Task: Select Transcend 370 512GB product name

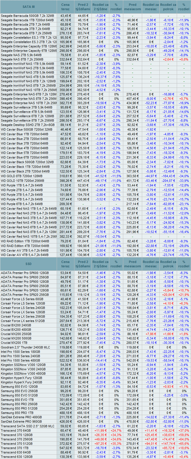Action: click(x=16, y=444)
